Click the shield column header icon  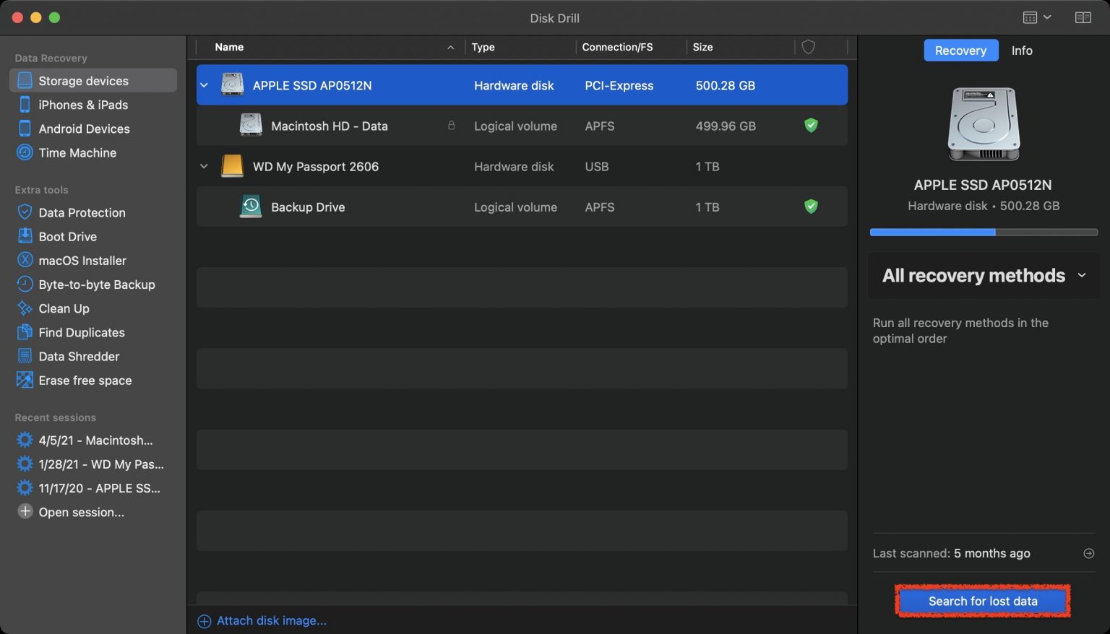809,47
